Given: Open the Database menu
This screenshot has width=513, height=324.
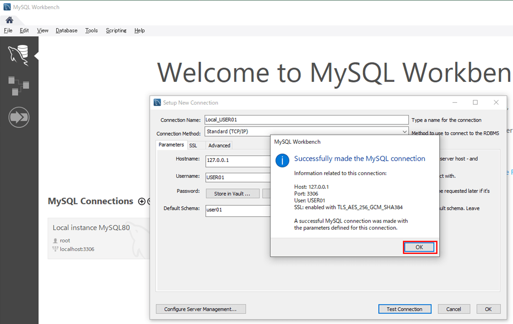Looking at the screenshot, I should pos(66,30).
